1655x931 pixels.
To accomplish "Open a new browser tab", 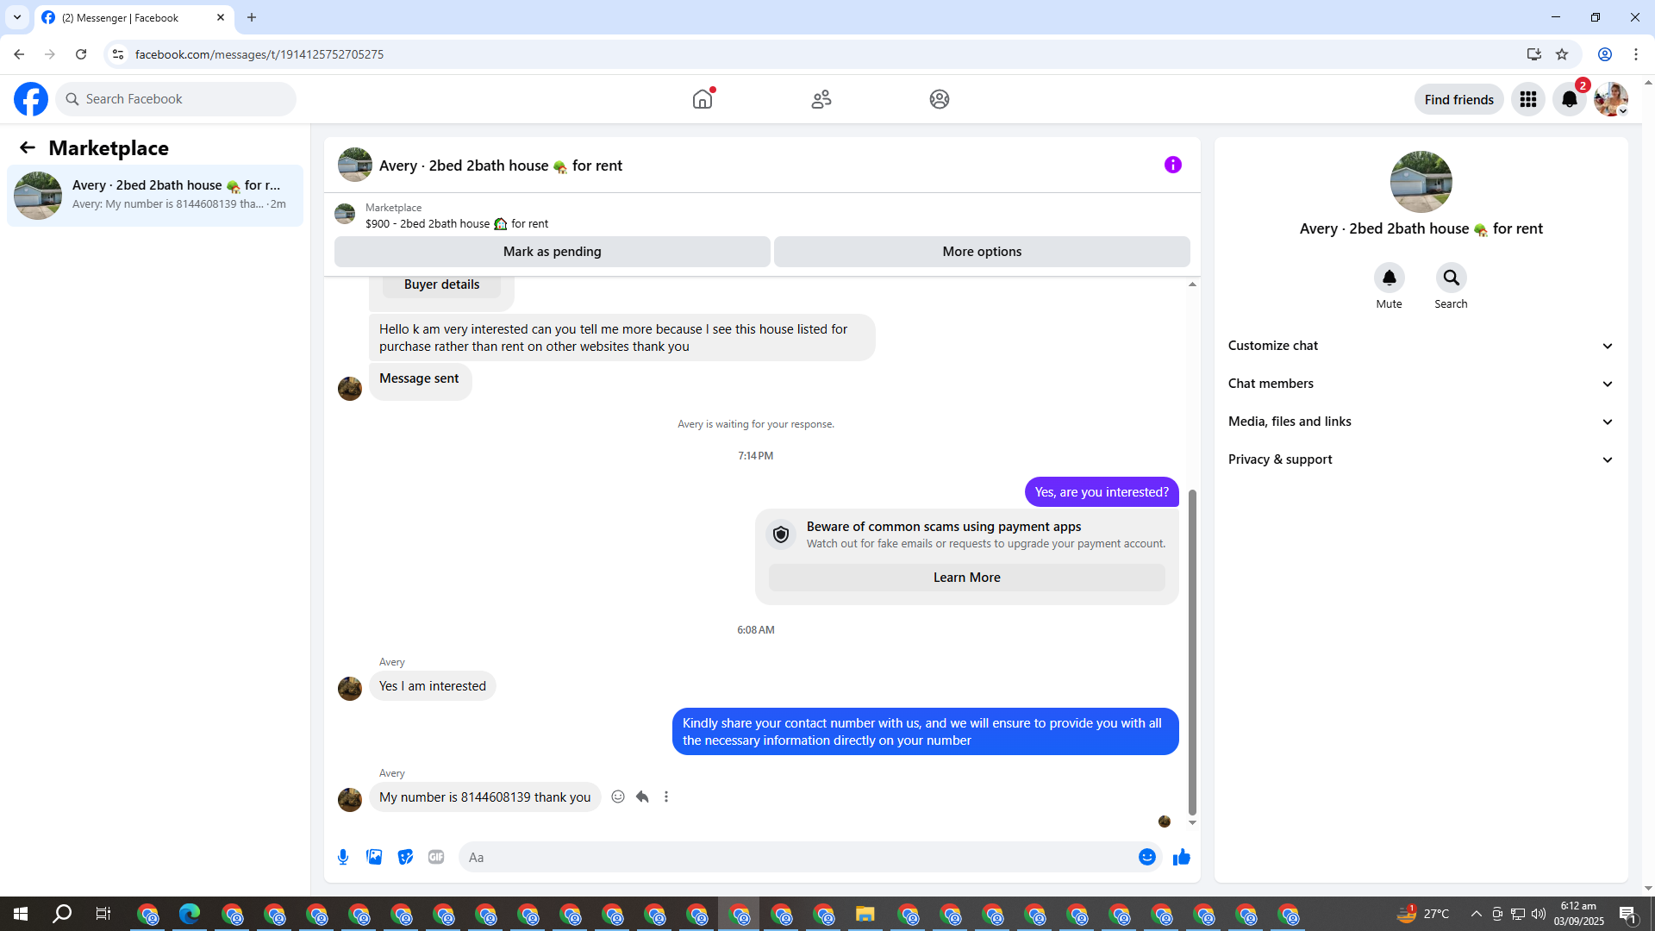I will tap(252, 17).
